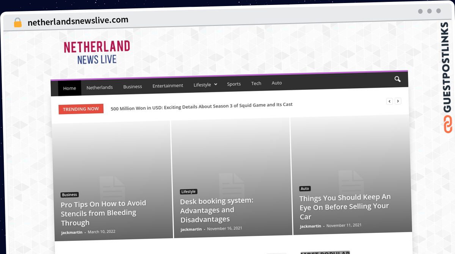Click the November 11, 2021 date
455x254 pixels.
click(x=344, y=225)
